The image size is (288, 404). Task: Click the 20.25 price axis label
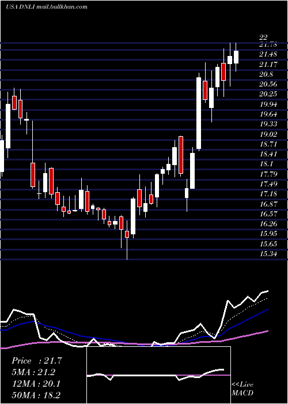pos(268,94)
